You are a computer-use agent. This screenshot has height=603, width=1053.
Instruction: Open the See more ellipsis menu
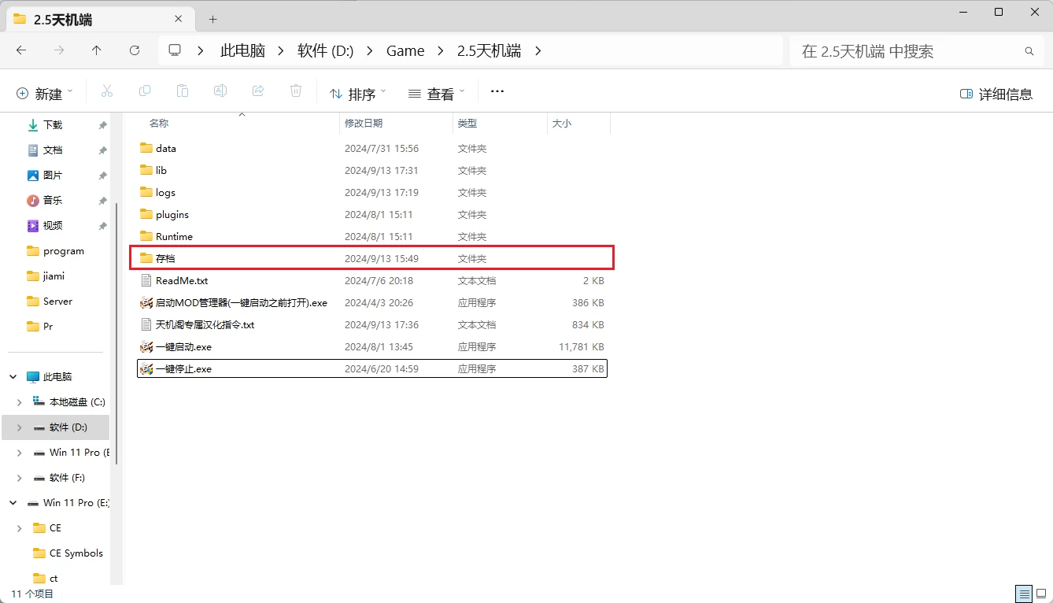point(497,91)
